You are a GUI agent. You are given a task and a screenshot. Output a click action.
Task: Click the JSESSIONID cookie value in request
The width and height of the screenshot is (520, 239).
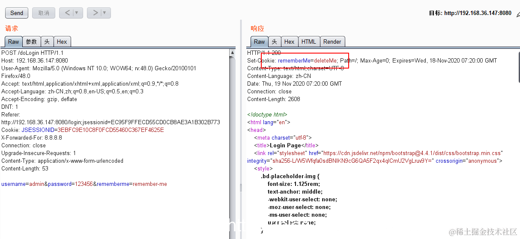click(x=111, y=130)
